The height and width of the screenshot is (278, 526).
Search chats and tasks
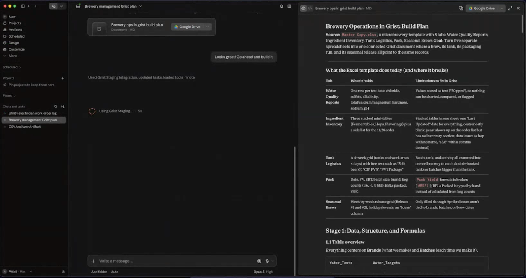click(x=56, y=106)
